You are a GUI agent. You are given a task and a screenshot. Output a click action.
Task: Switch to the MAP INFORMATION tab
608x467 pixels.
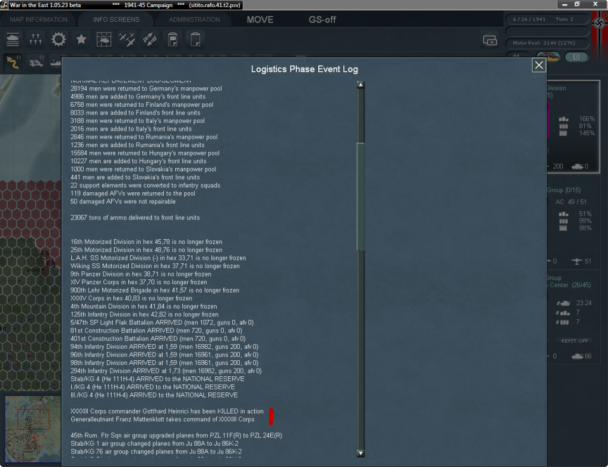point(39,20)
